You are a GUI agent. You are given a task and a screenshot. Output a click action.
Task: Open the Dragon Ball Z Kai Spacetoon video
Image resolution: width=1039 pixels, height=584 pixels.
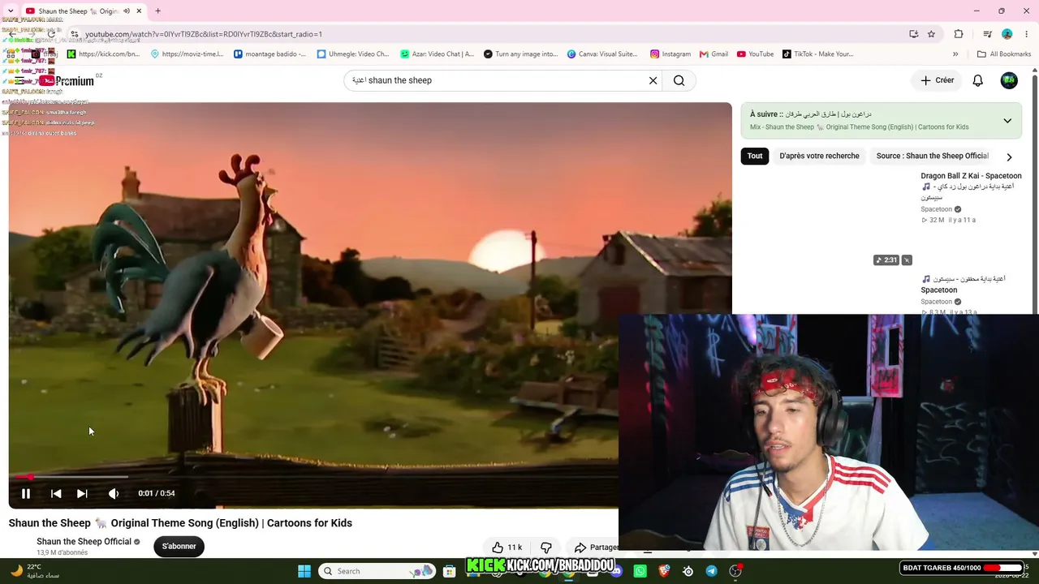pos(971,186)
